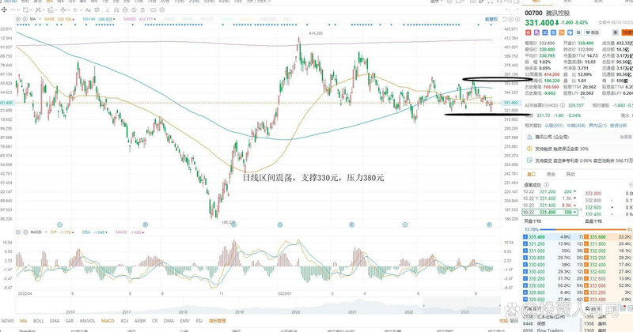Viewport: 633px width, 332px height.
Task: Click the ADR info circle icon
Action: (563, 105)
